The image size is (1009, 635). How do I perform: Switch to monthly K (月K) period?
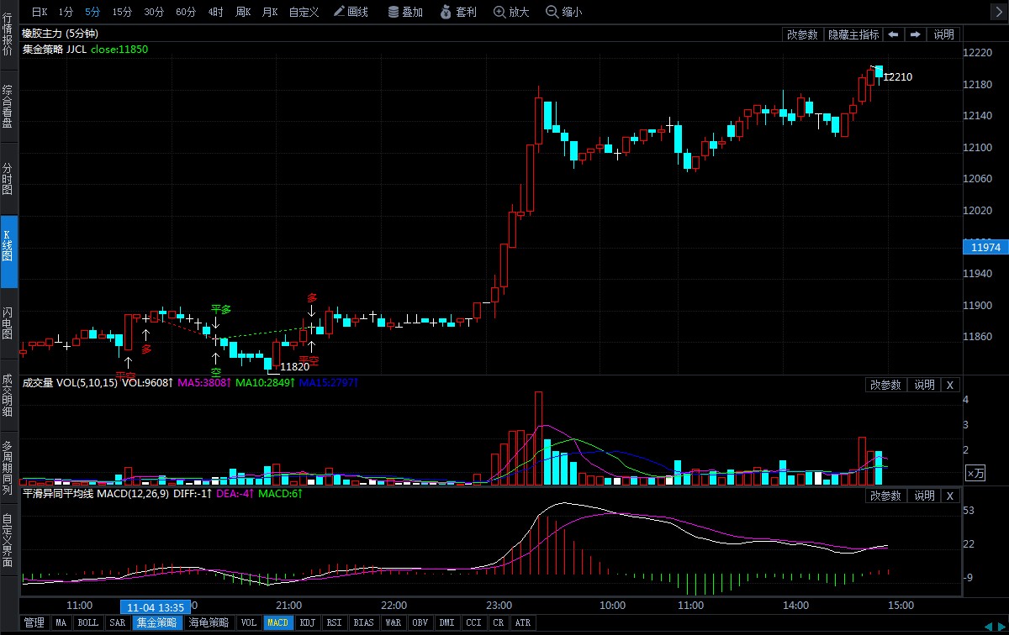pyautogui.click(x=270, y=12)
